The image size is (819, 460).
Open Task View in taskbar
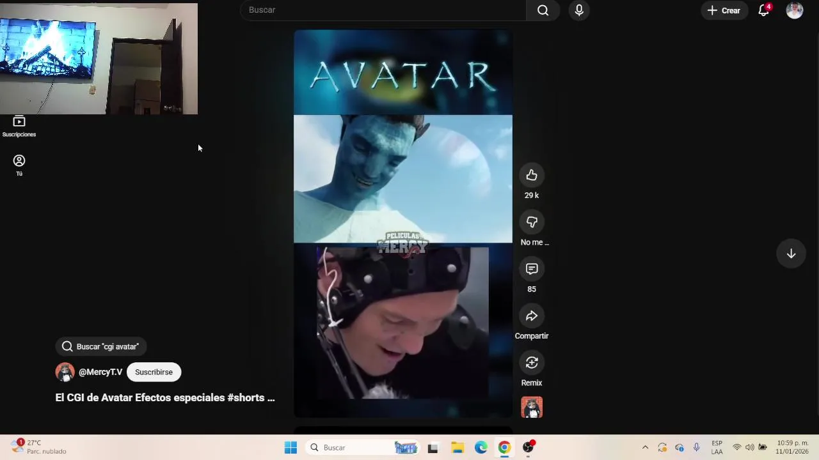point(433,448)
